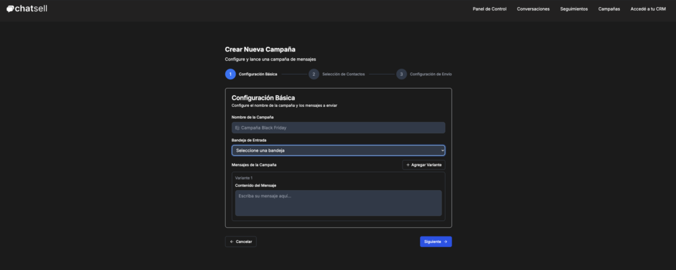Open Seguimientos section

click(x=574, y=9)
